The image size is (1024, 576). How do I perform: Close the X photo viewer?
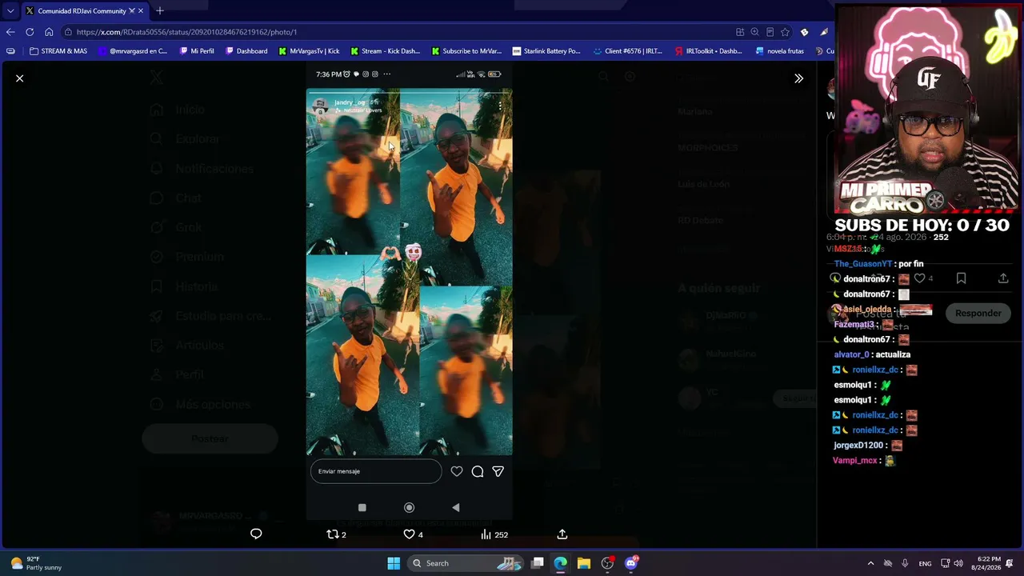point(20,78)
